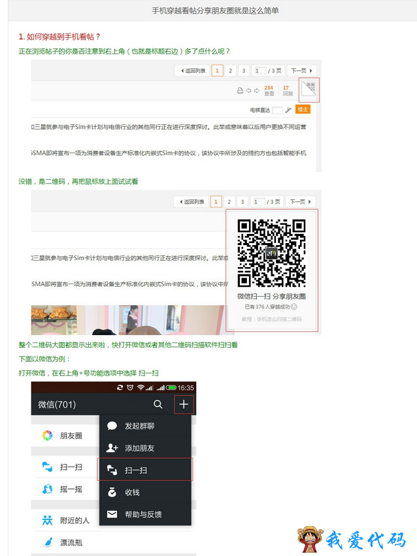Click 返回列表 in the forum bar above 楼主
417x556 pixels.
tap(193, 71)
